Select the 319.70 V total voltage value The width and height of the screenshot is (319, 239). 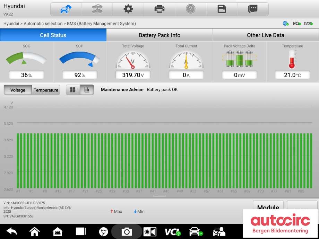click(133, 75)
